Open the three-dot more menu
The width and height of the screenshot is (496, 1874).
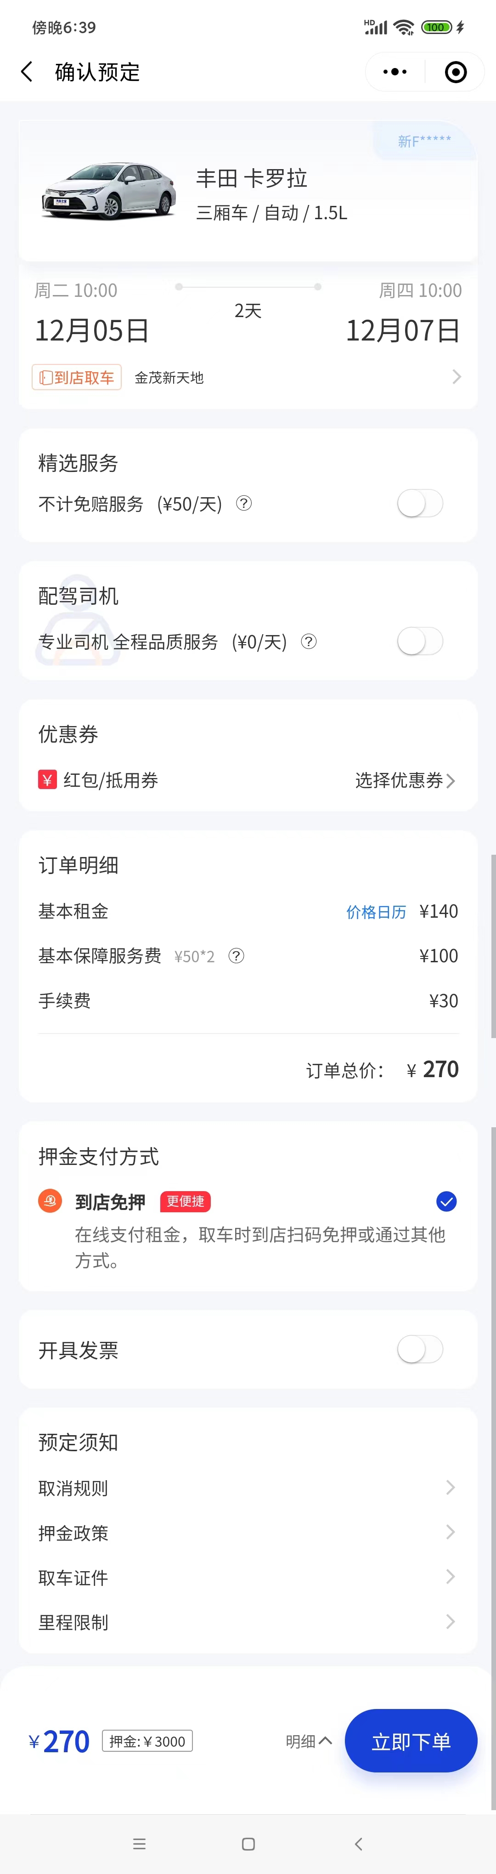click(x=394, y=72)
